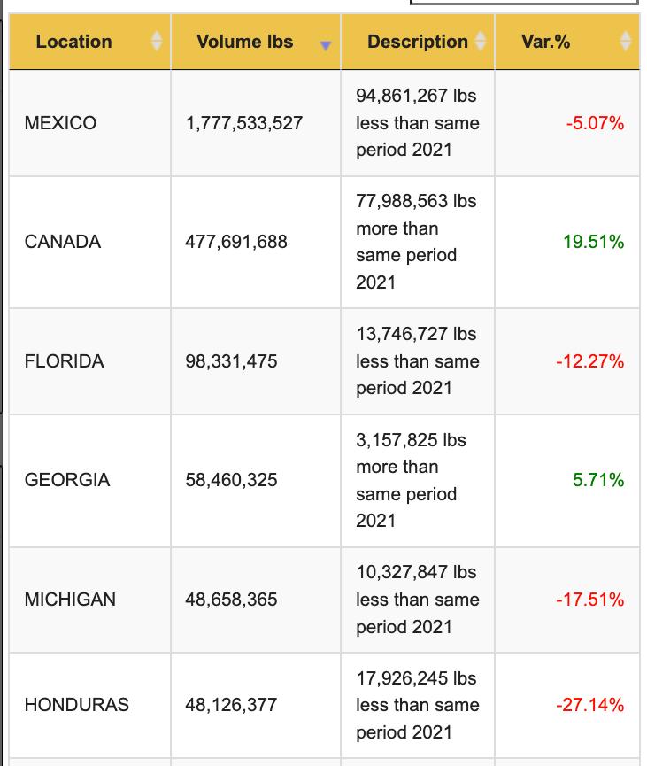Image resolution: width=647 pixels, height=766 pixels.
Task: Select the MICHIGAN location cell
Action: (70, 600)
